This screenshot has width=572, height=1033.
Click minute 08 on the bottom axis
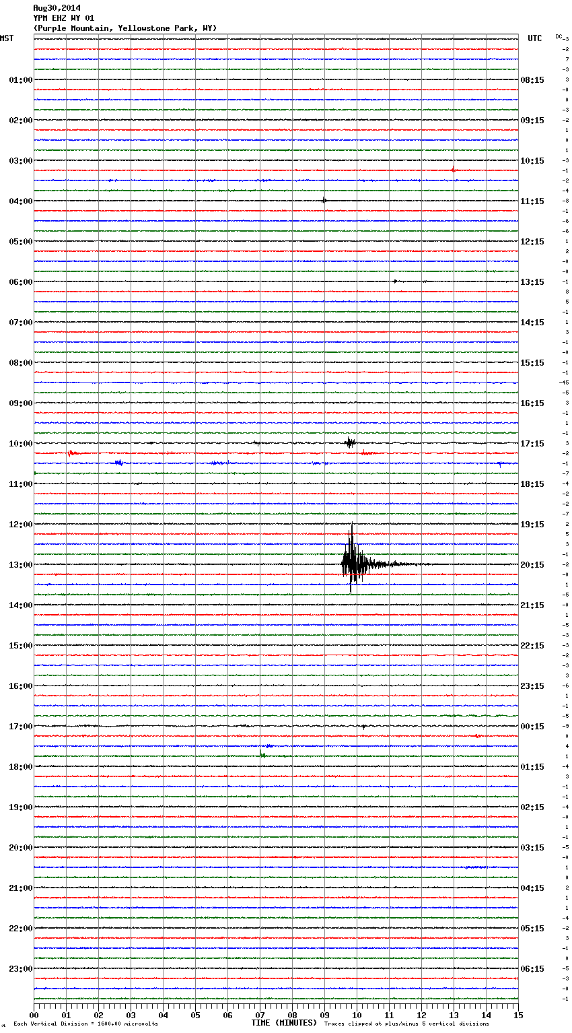(292, 1014)
